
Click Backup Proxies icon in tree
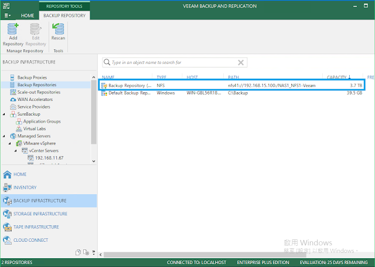pyautogui.click(x=12, y=77)
